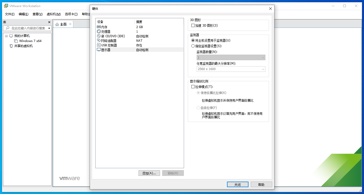Select 指定监视器设置 radio button
Image resolution: width=364 pixels, height=194 pixels.
[193, 46]
